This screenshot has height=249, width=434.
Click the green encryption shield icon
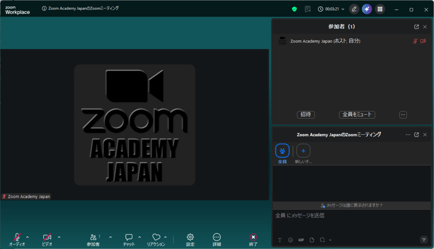[295, 9]
